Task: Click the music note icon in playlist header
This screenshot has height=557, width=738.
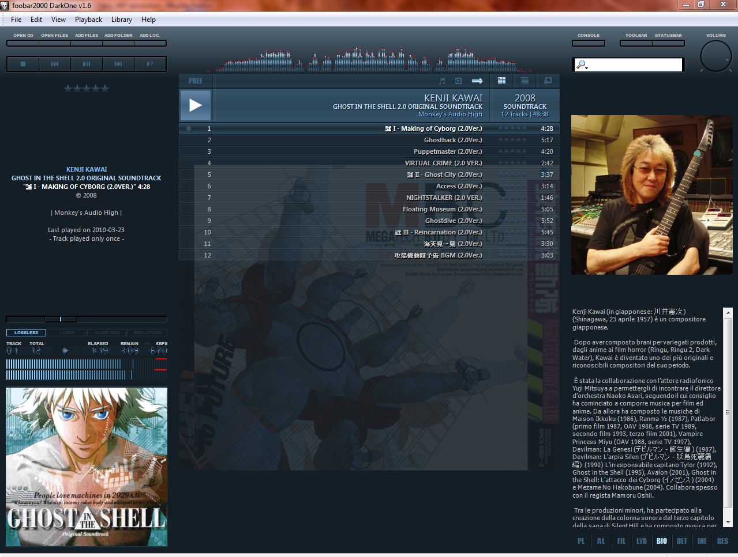Action: click(443, 81)
